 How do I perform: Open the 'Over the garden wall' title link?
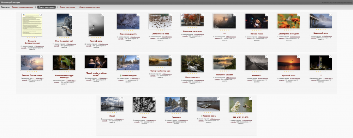pos(64,41)
